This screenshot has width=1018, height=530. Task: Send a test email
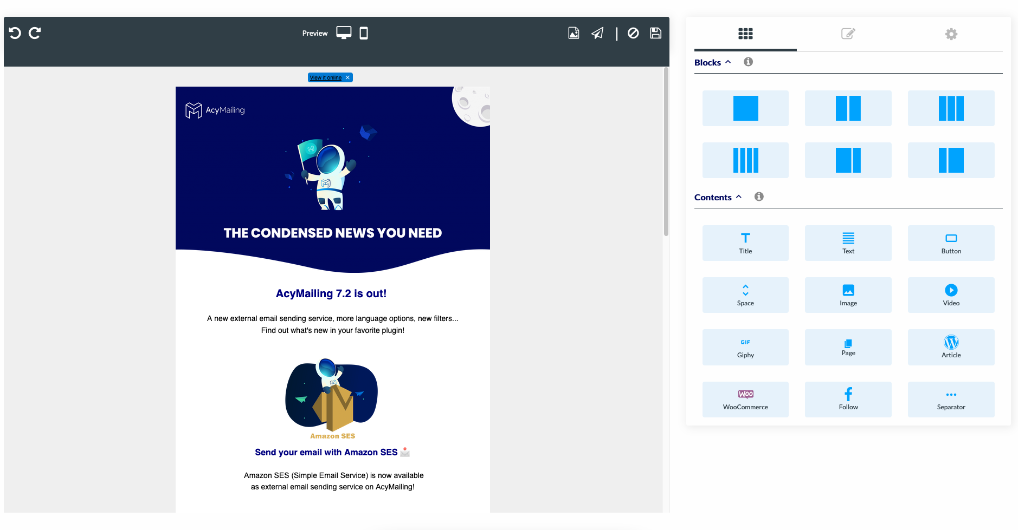[597, 33]
